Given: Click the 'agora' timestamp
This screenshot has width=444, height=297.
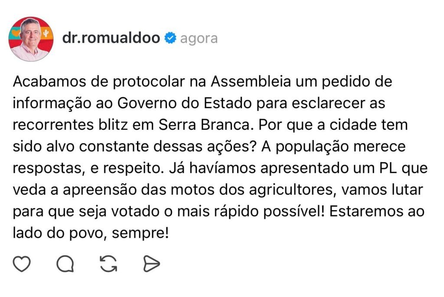Looking at the screenshot, I should [x=199, y=39].
